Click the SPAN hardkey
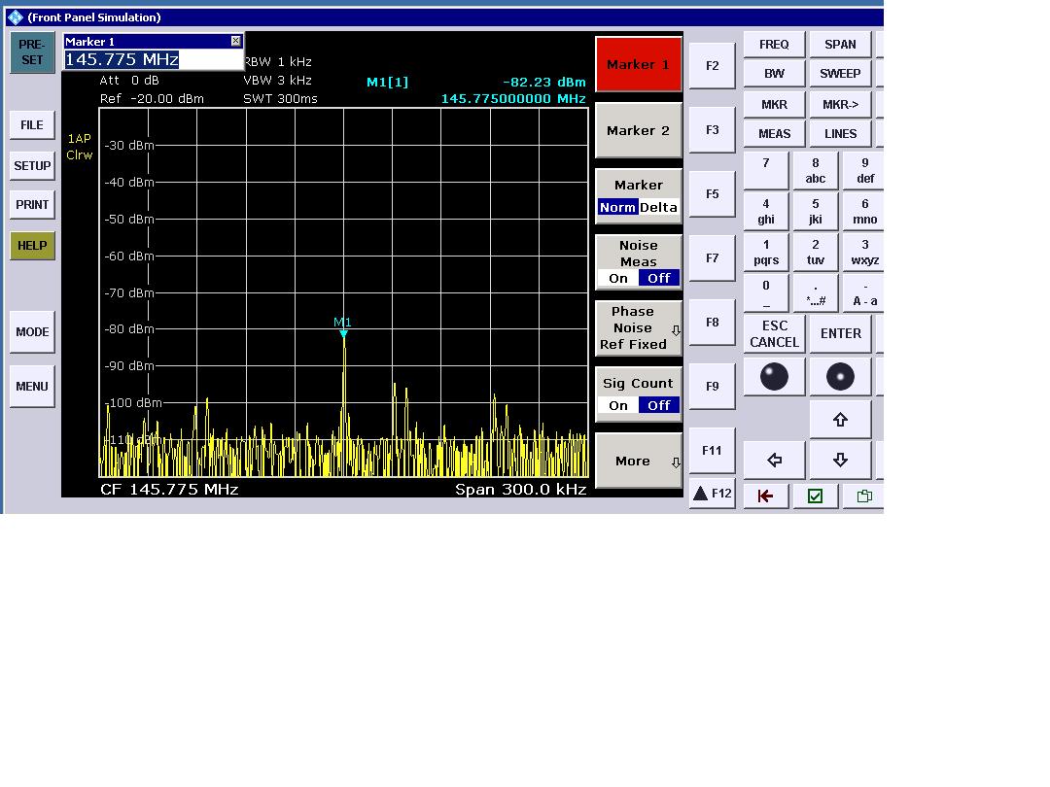Viewport: 1050px width, 787px height. click(x=840, y=44)
